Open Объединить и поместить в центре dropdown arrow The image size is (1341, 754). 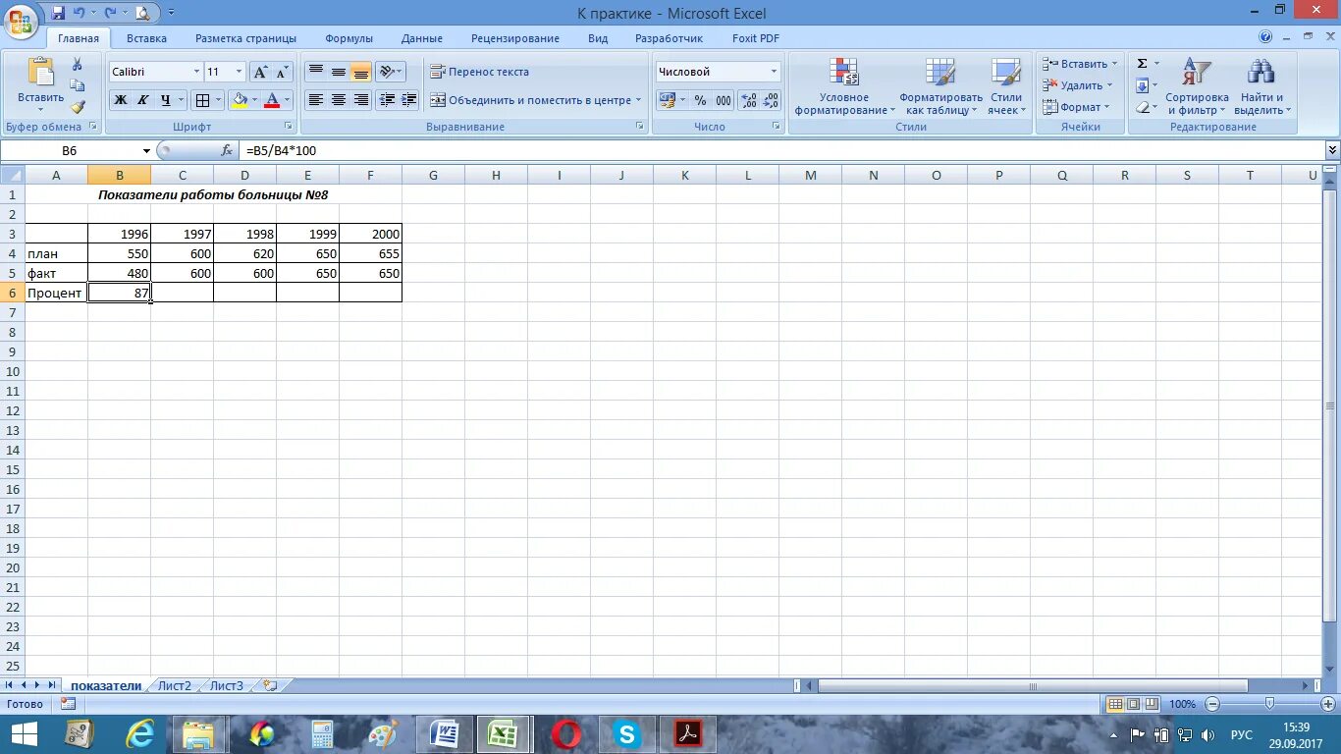[638, 100]
